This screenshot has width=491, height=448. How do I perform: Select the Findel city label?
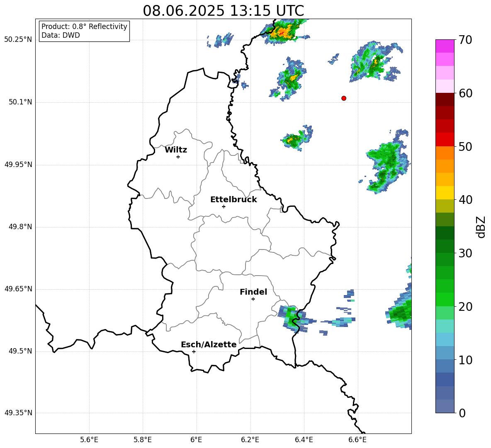253,292
